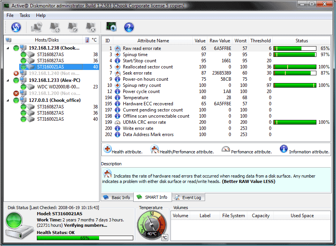Select the disconnected host 192.168.1.200
Screen dimensions: 336x246
[x=55, y=93]
